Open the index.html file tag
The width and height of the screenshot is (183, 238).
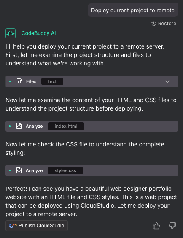tap(66, 126)
